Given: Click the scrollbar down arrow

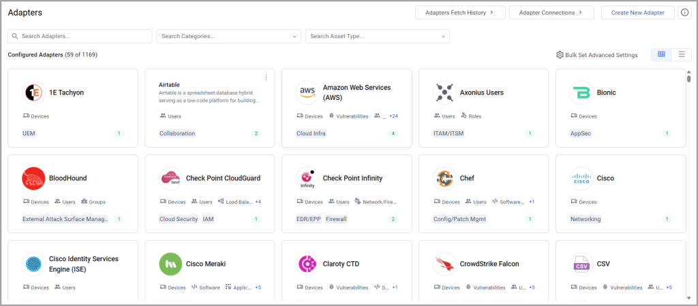Looking at the screenshot, I should tap(688, 298).
